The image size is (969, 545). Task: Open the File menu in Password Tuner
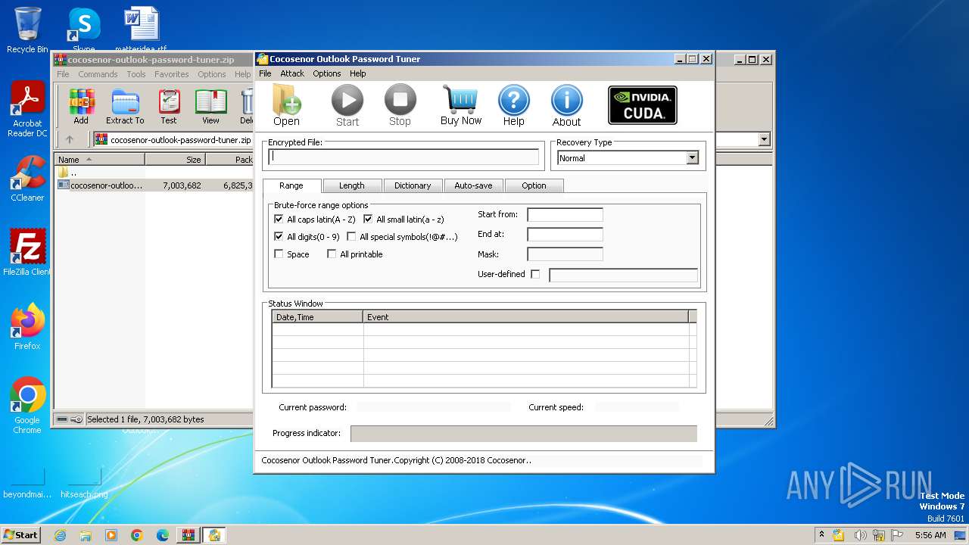point(265,73)
